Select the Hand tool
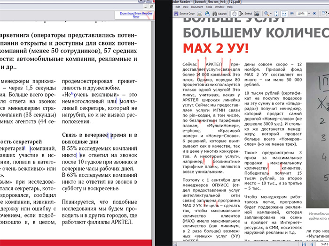The height and width of the screenshot is (246, 329). coord(234,14)
